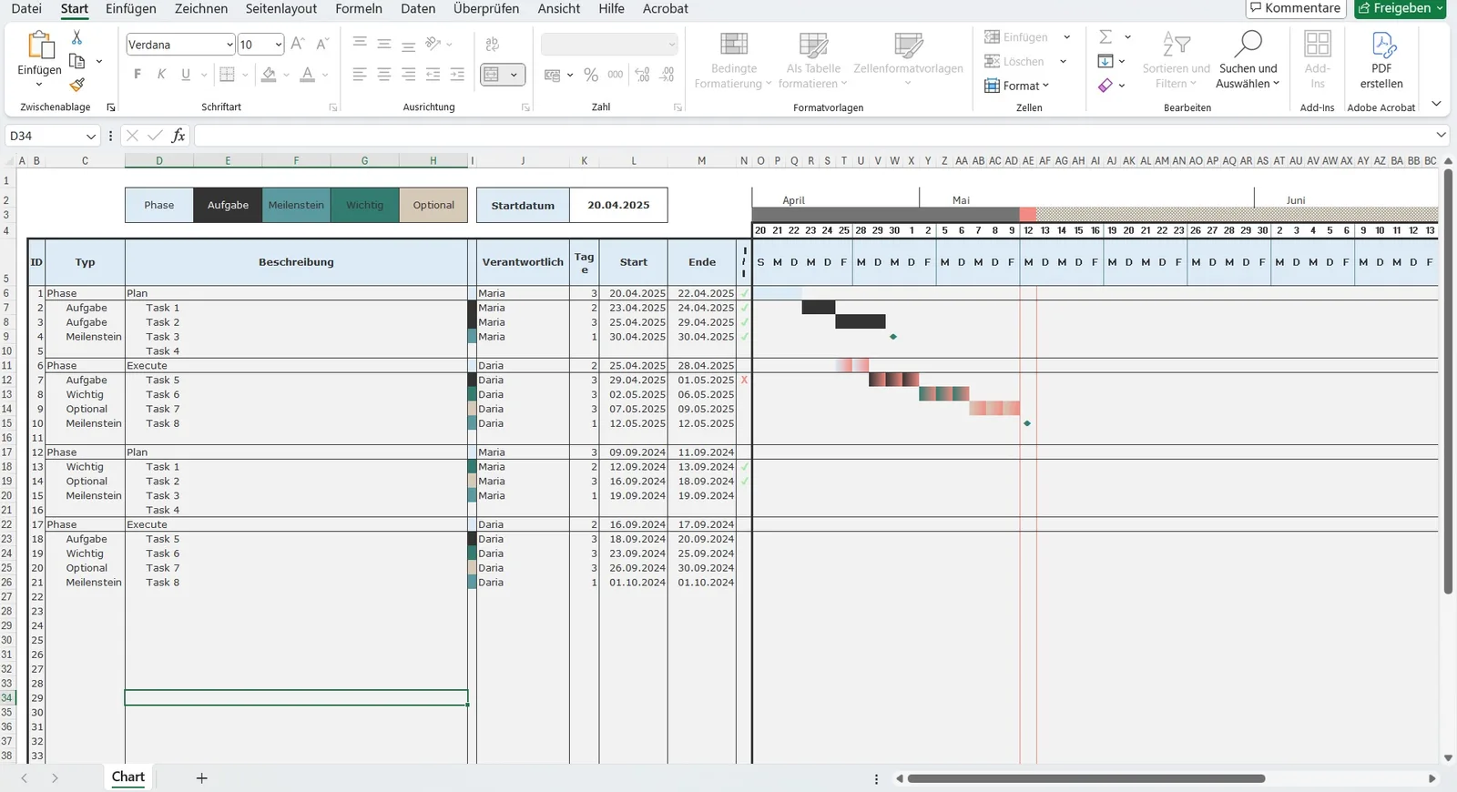
Task: Apply the fill color bucket
Action: (269, 75)
